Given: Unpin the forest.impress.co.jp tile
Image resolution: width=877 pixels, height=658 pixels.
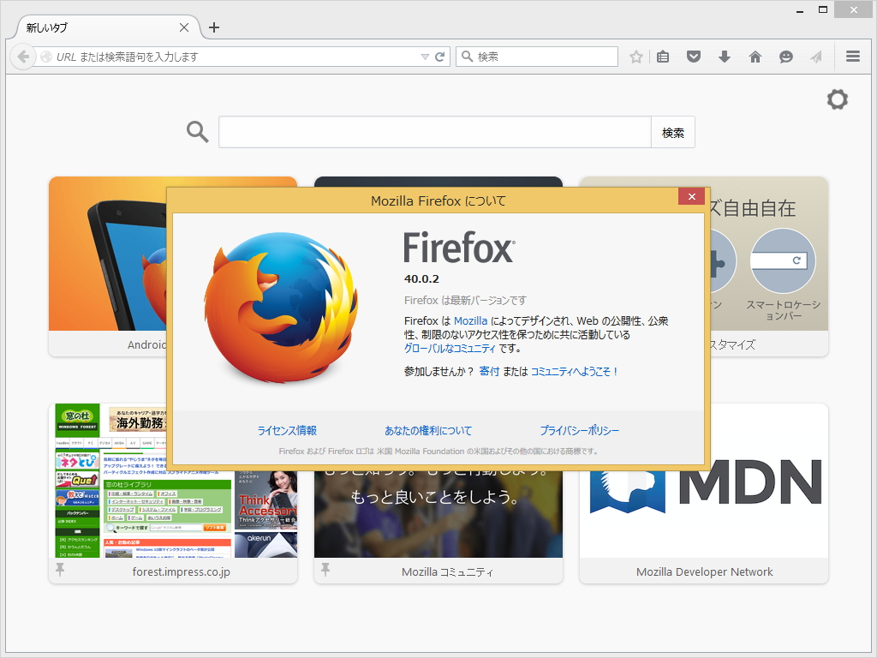Looking at the screenshot, I should 60,570.
